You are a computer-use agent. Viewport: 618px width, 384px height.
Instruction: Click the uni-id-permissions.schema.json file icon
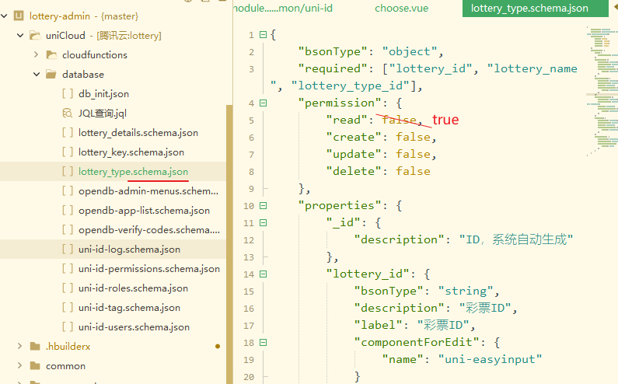coord(68,268)
